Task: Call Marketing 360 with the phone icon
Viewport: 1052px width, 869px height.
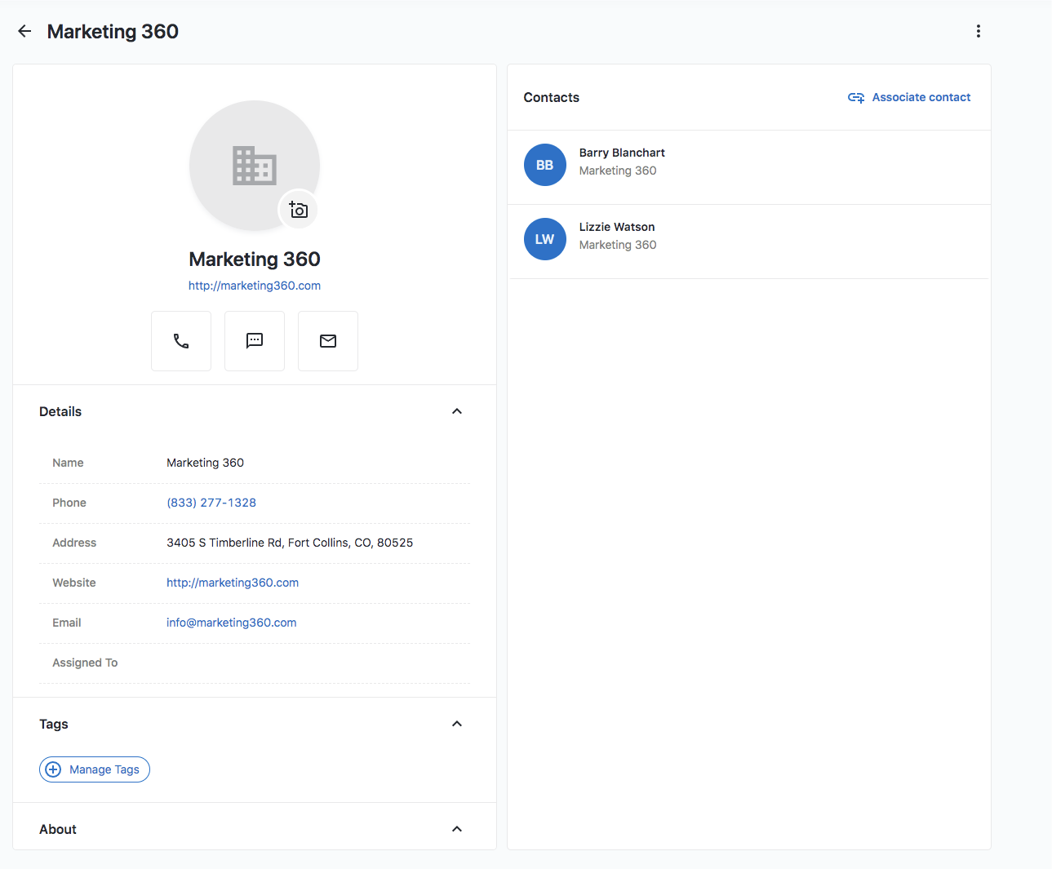Action: [x=181, y=341]
